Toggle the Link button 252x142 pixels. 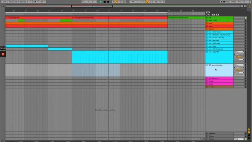[x=4, y=2]
